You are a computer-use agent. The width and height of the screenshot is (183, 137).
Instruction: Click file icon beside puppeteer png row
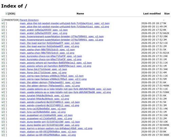point(4,118)
